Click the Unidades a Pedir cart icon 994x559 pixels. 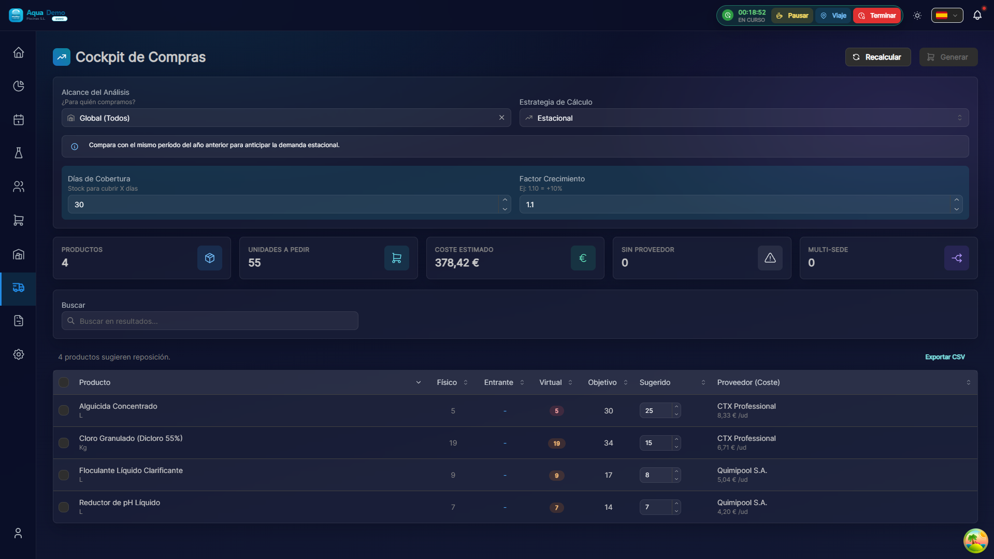click(397, 258)
